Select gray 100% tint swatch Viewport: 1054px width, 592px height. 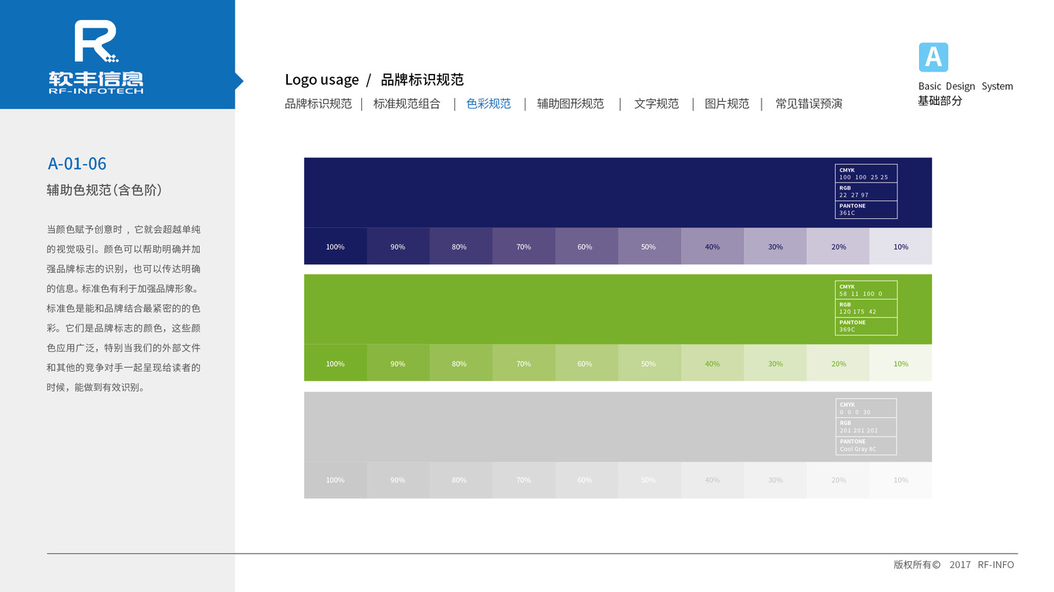335,479
